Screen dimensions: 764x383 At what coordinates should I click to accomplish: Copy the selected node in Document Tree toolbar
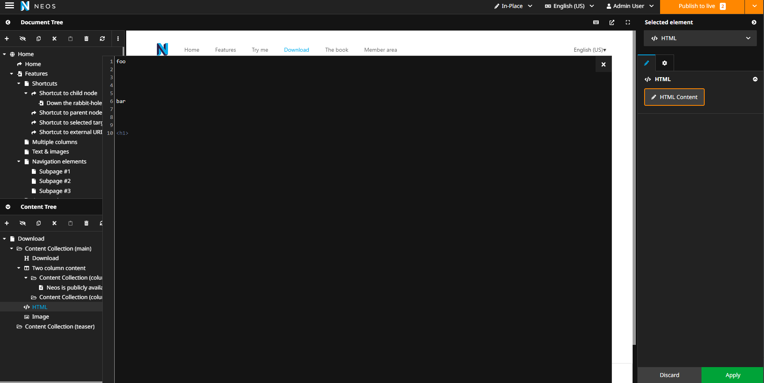pos(38,39)
